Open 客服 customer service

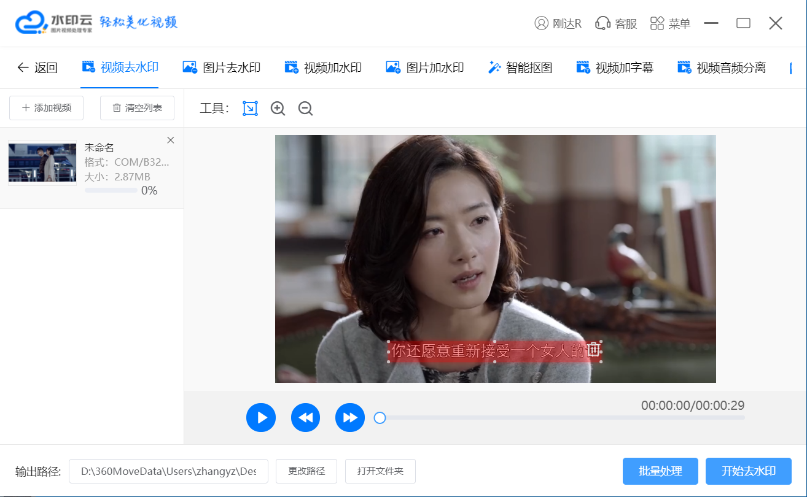616,23
